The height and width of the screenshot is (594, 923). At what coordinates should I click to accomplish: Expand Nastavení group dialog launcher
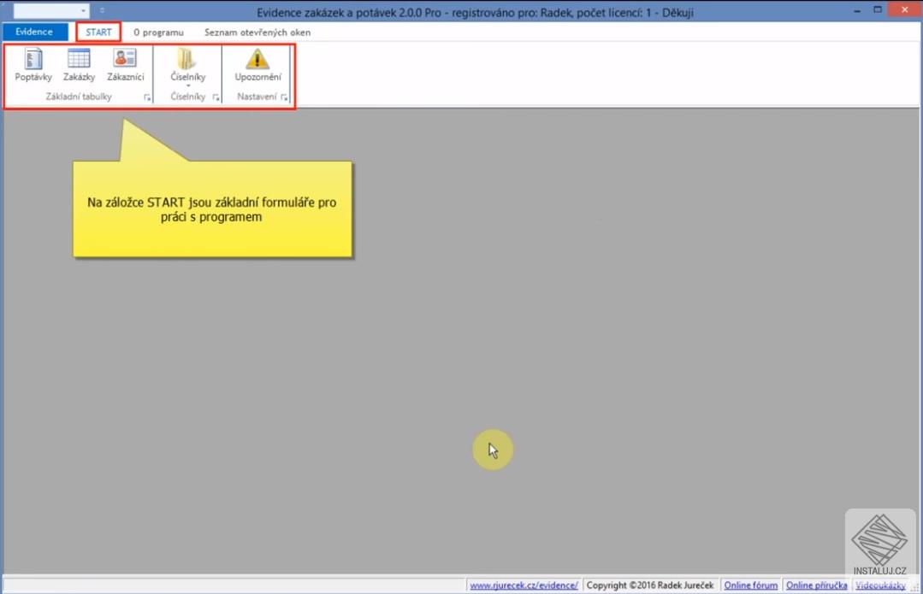tap(284, 97)
